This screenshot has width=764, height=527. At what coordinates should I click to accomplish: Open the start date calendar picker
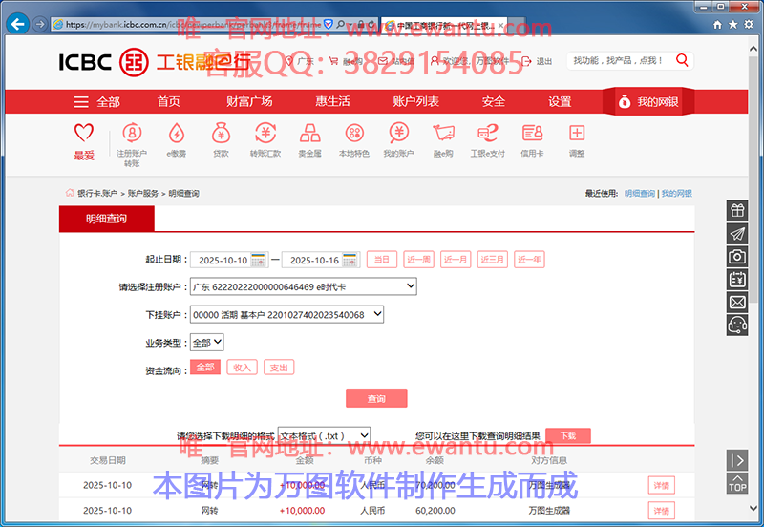(258, 260)
